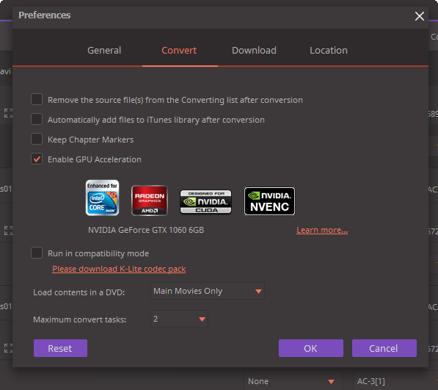The height and width of the screenshot is (390, 438).
Task: Close the Preferences dialog with X
Action: (419, 16)
